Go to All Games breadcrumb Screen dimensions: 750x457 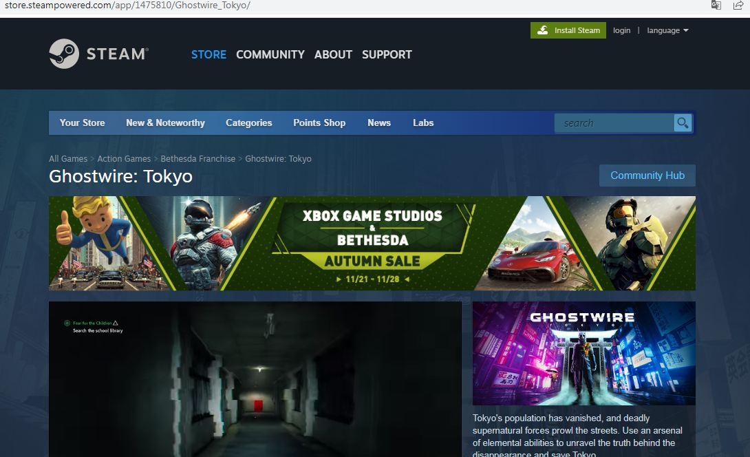click(x=68, y=158)
